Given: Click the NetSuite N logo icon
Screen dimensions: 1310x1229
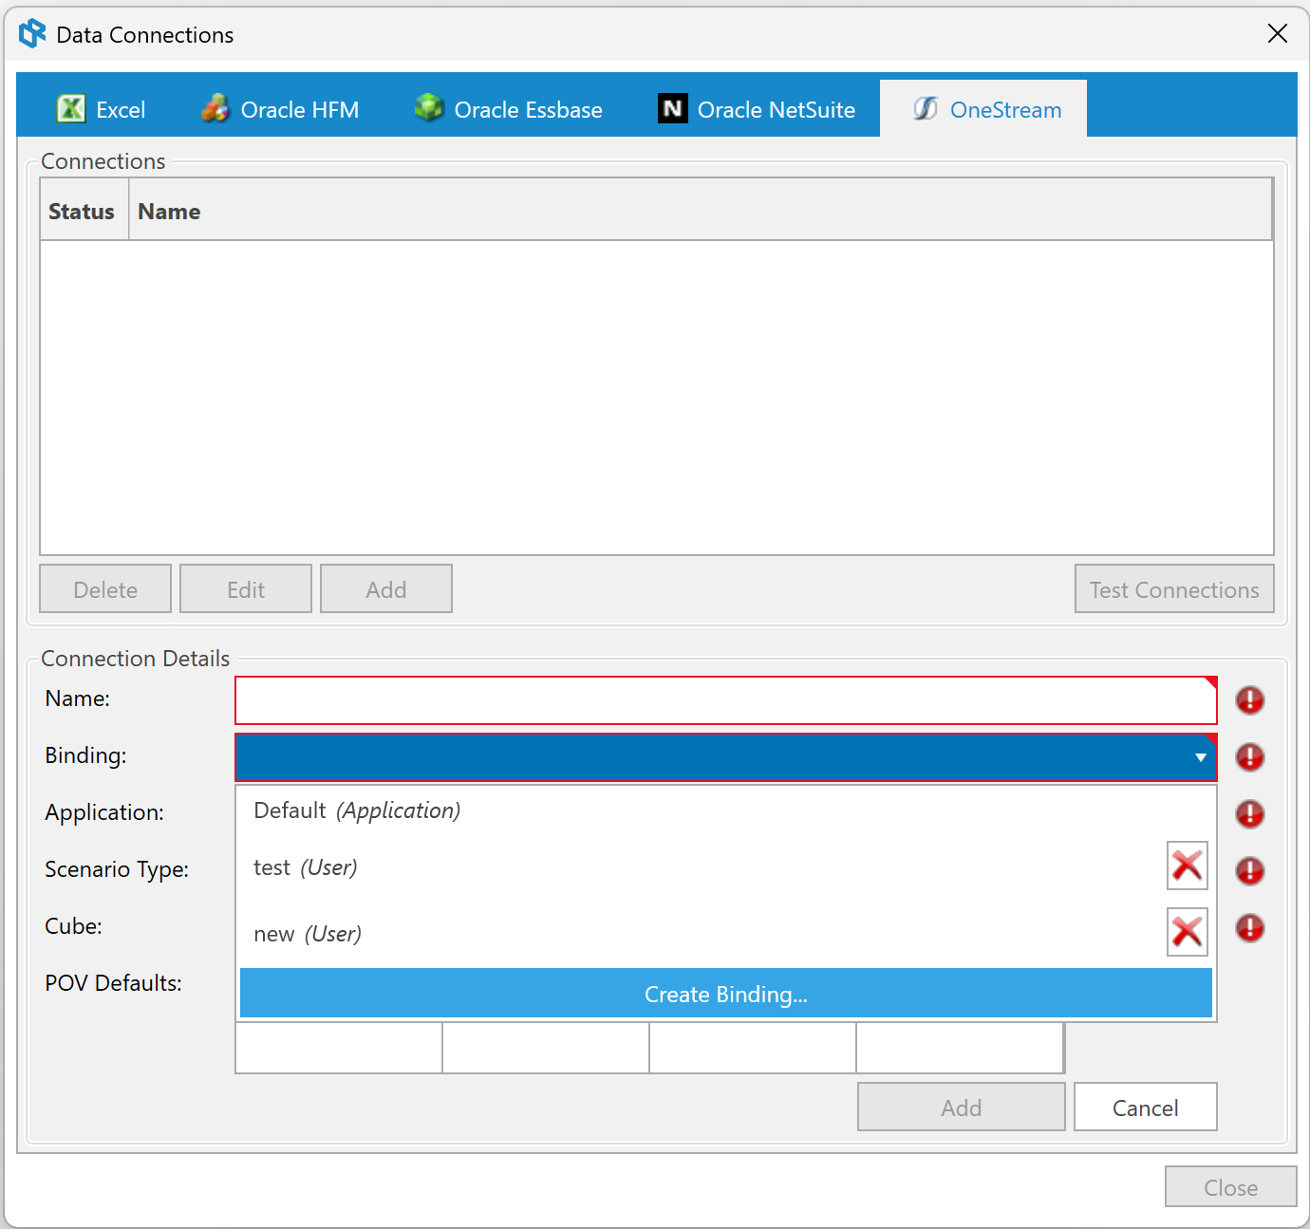Looking at the screenshot, I should coord(673,108).
